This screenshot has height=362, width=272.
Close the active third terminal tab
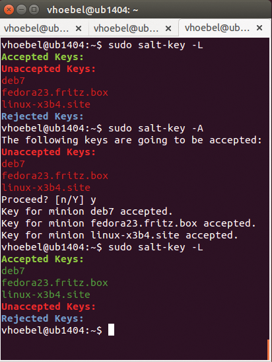pos(259,28)
